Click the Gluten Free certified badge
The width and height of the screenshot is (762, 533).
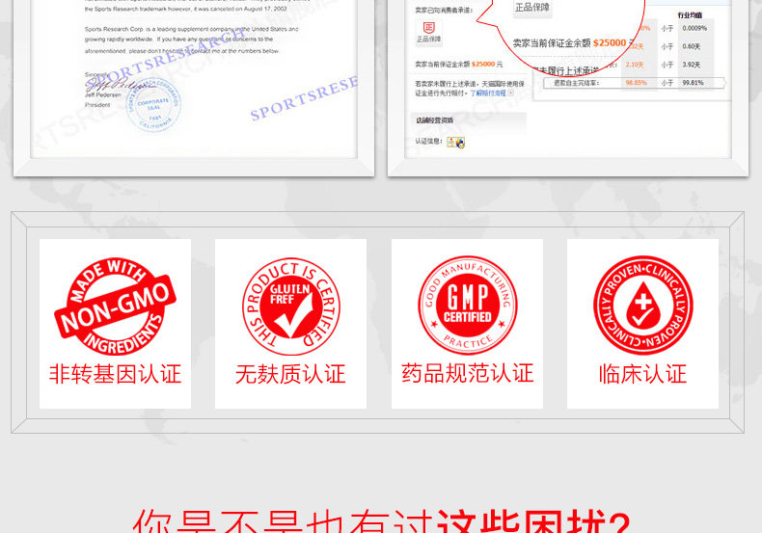291,306
